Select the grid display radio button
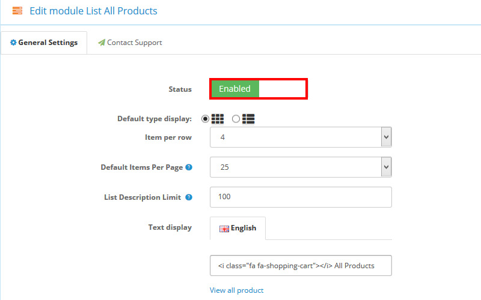 tap(206, 119)
